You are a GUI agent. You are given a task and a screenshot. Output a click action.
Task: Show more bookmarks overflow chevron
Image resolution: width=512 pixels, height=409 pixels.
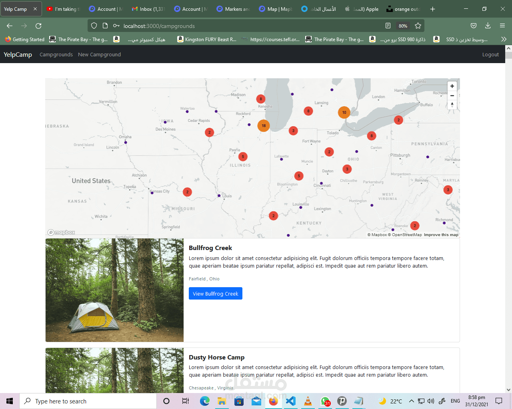click(504, 39)
